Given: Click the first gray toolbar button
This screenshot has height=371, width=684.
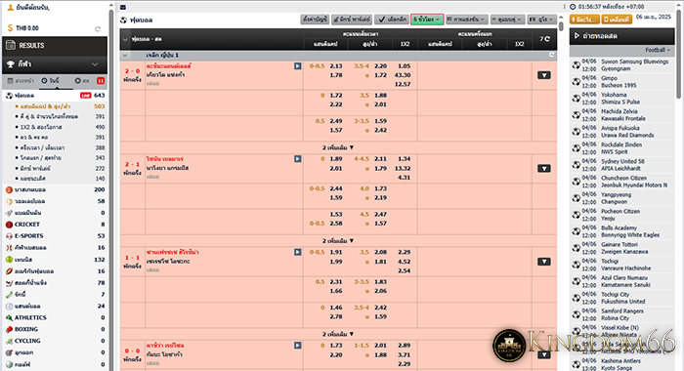Looking at the screenshot, I should point(315,20).
